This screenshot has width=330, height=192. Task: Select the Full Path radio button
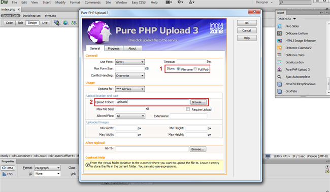pyautogui.click(x=195, y=69)
